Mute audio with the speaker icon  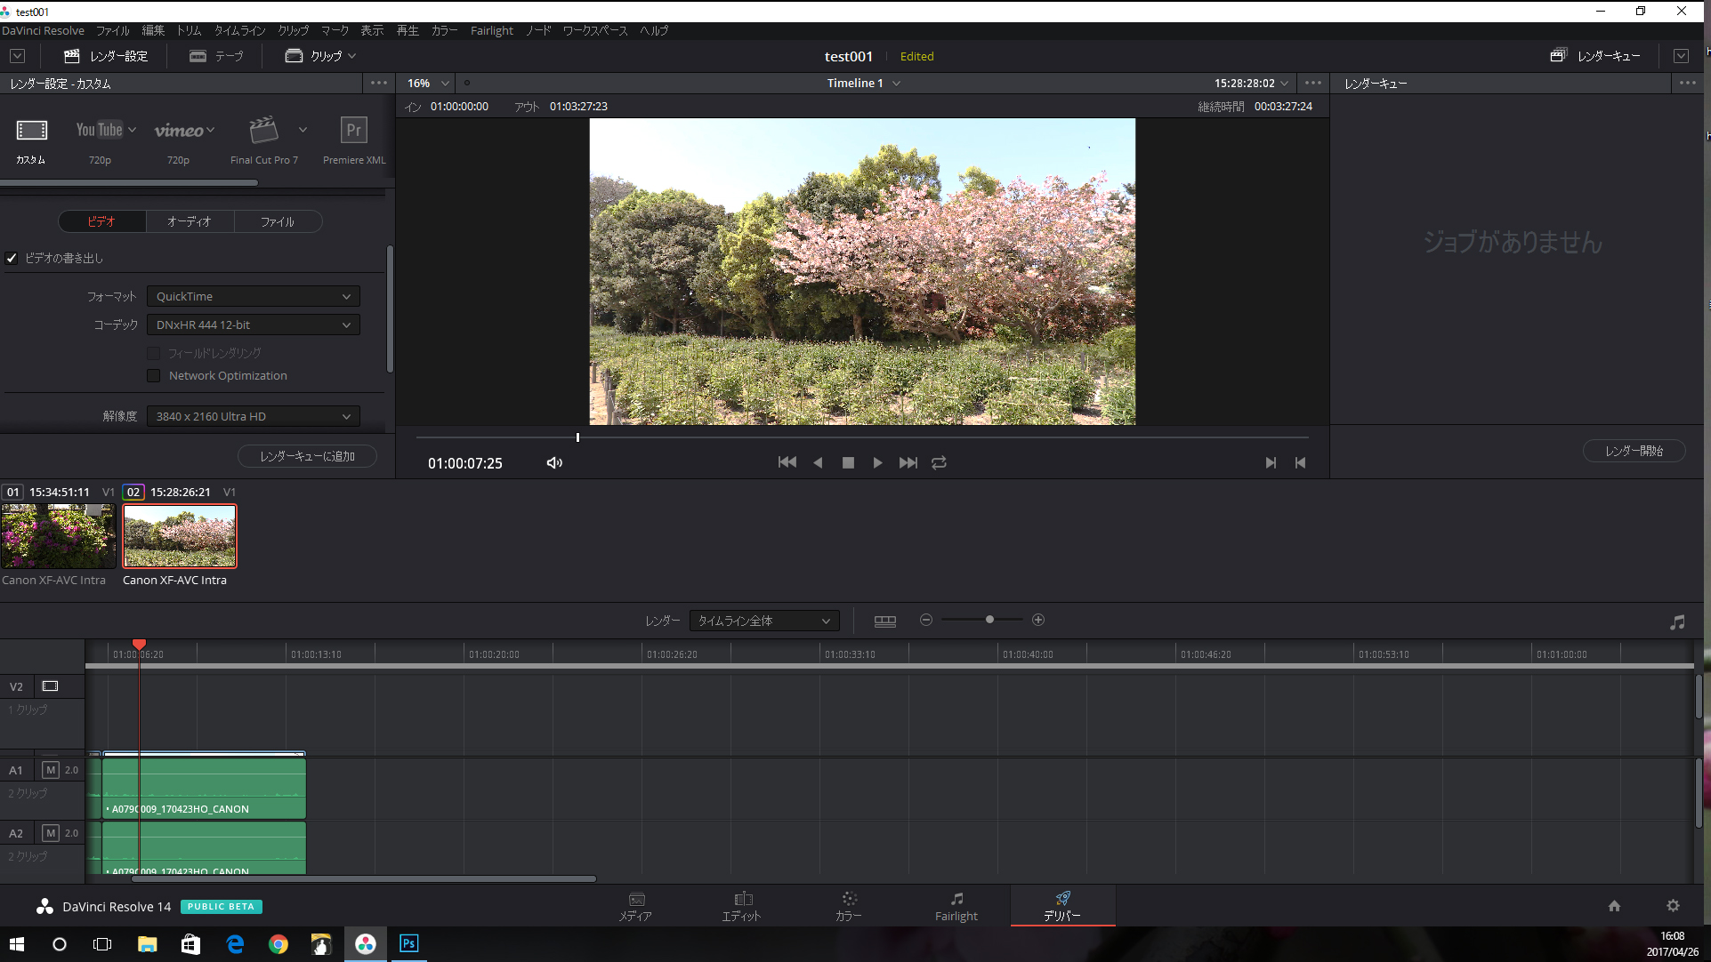[x=554, y=462]
